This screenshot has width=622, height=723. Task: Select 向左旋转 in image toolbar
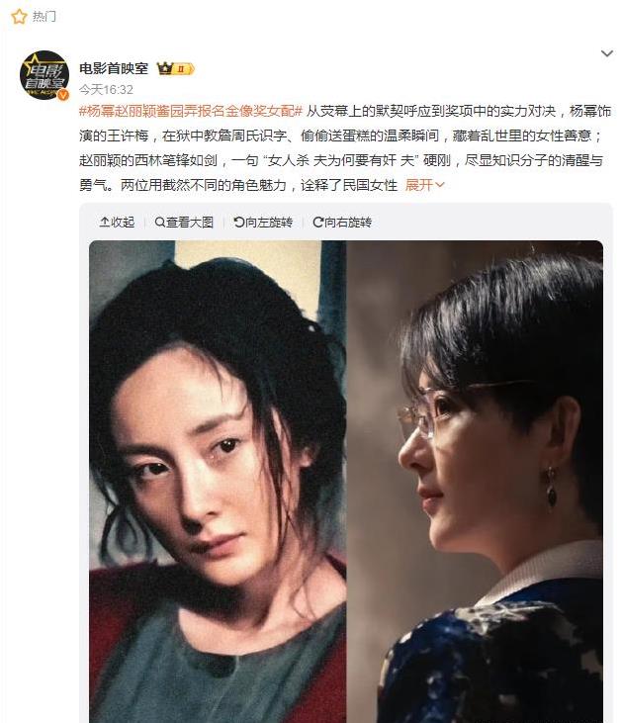[263, 223]
